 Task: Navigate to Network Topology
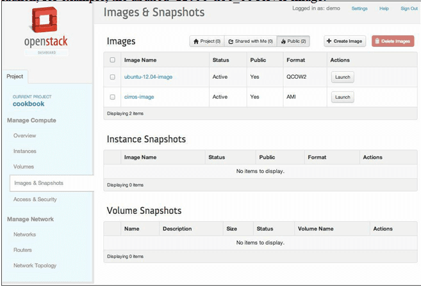point(35,265)
